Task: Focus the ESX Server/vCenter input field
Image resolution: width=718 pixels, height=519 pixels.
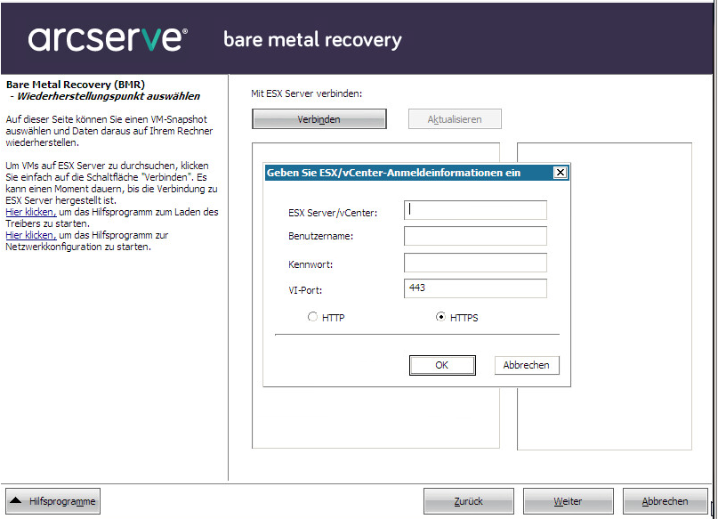Action: (x=475, y=210)
